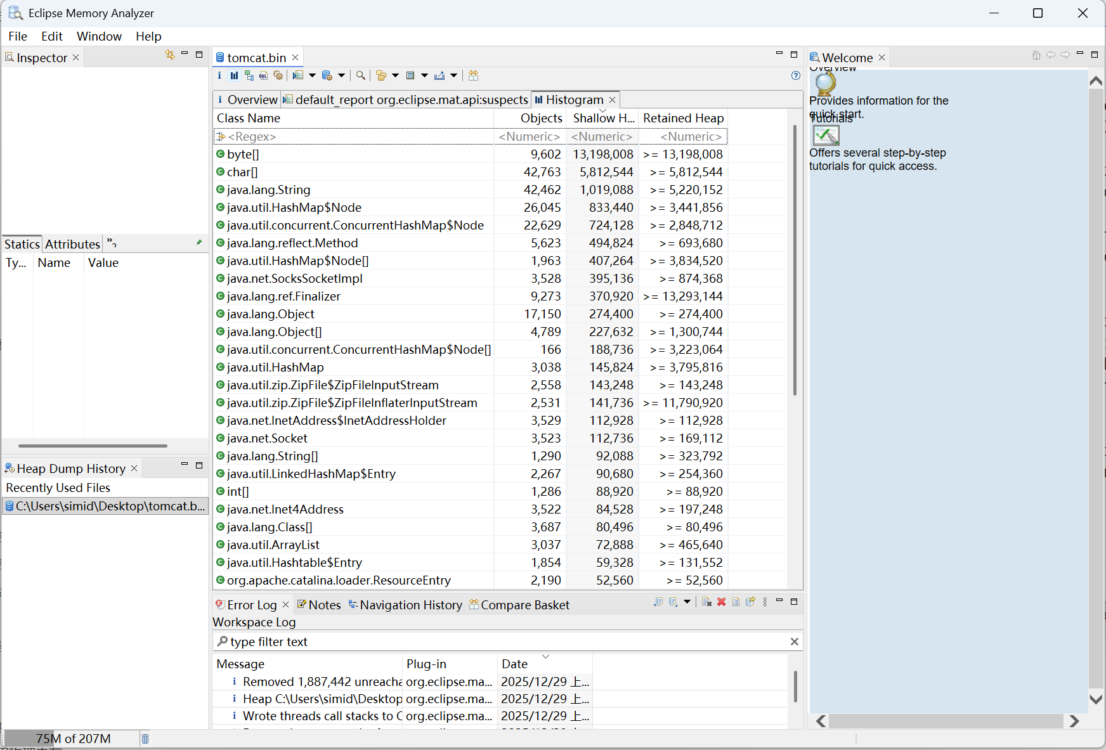Open recent file tomcat.bin in Heap Dump History
Image resolution: width=1106 pixels, height=750 pixels.
pos(105,506)
